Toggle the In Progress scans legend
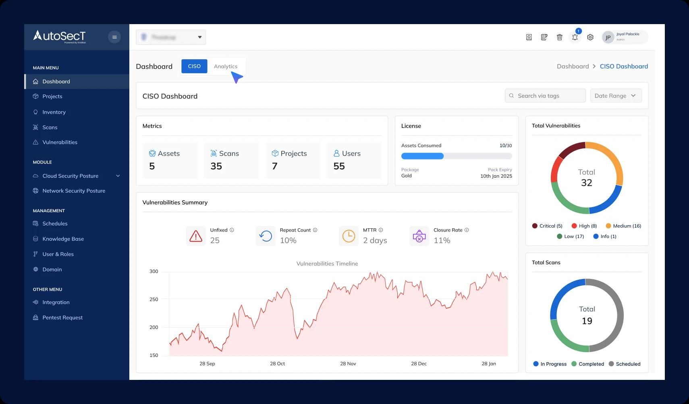This screenshot has height=404, width=689. tap(550, 364)
